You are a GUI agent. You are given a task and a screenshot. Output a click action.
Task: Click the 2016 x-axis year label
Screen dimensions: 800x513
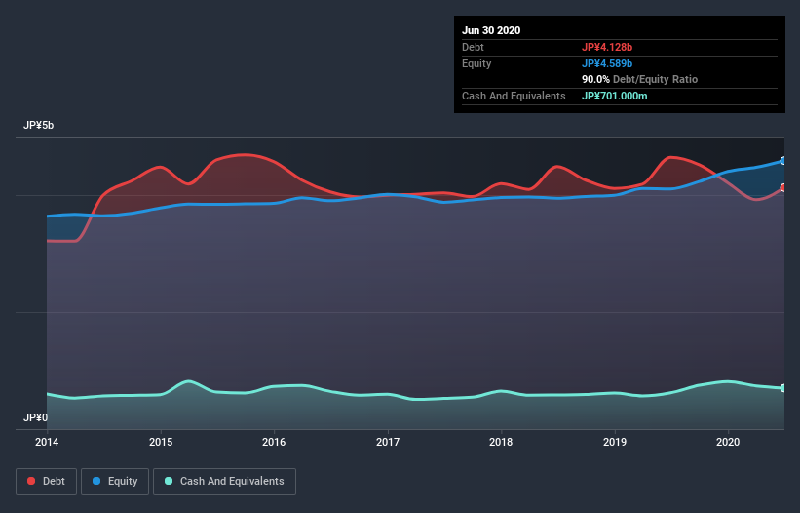pos(274,442)
